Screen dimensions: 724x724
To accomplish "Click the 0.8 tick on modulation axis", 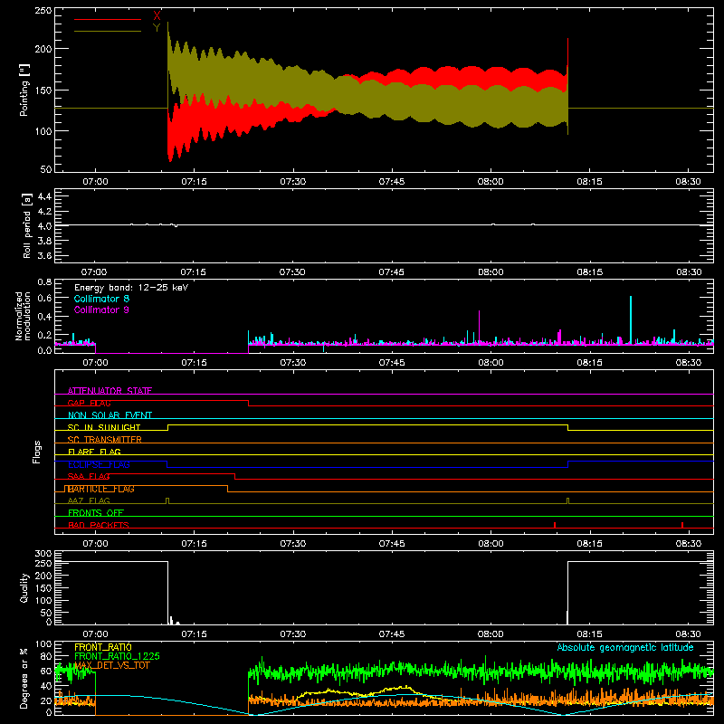I will (x=44, y=281).
